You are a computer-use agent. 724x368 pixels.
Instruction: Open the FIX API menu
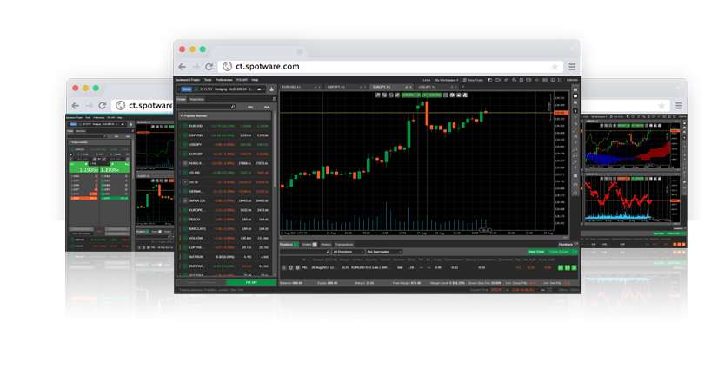pyautogui.click(x=242, y=80)
